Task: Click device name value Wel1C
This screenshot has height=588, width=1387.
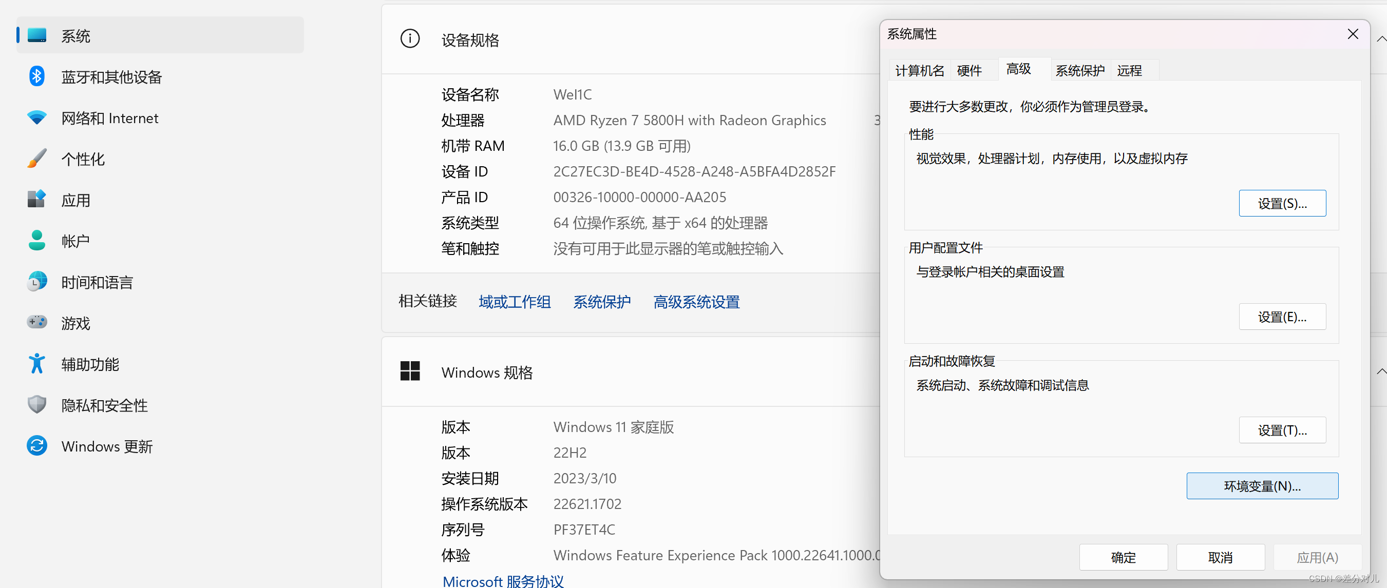Action: tap(573, 95)
